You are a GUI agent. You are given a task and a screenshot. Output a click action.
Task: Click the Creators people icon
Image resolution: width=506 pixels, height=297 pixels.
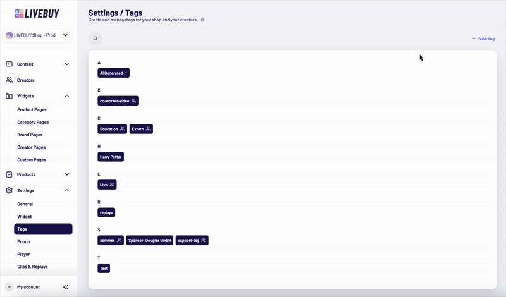[9, 80]
